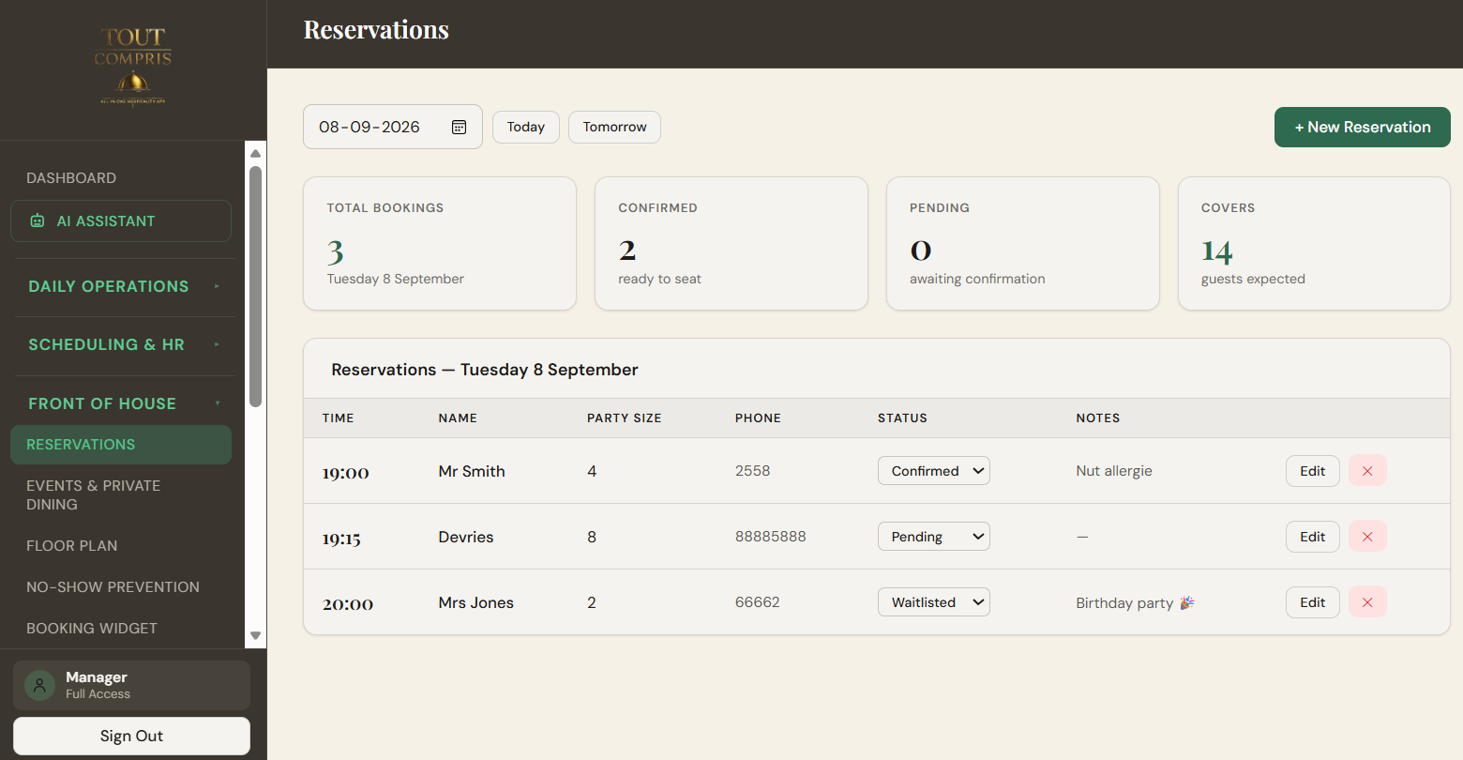Create a New Reservation

click(1363, 128)
